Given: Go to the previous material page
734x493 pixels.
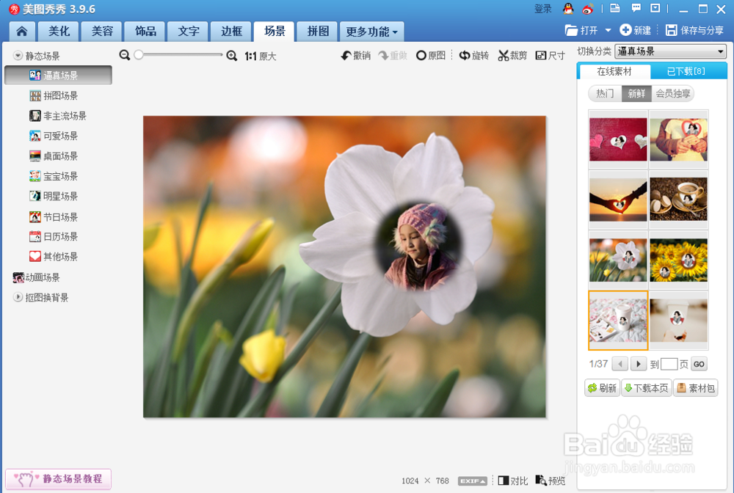Looking at the screenshot, I should click(620, 364).
